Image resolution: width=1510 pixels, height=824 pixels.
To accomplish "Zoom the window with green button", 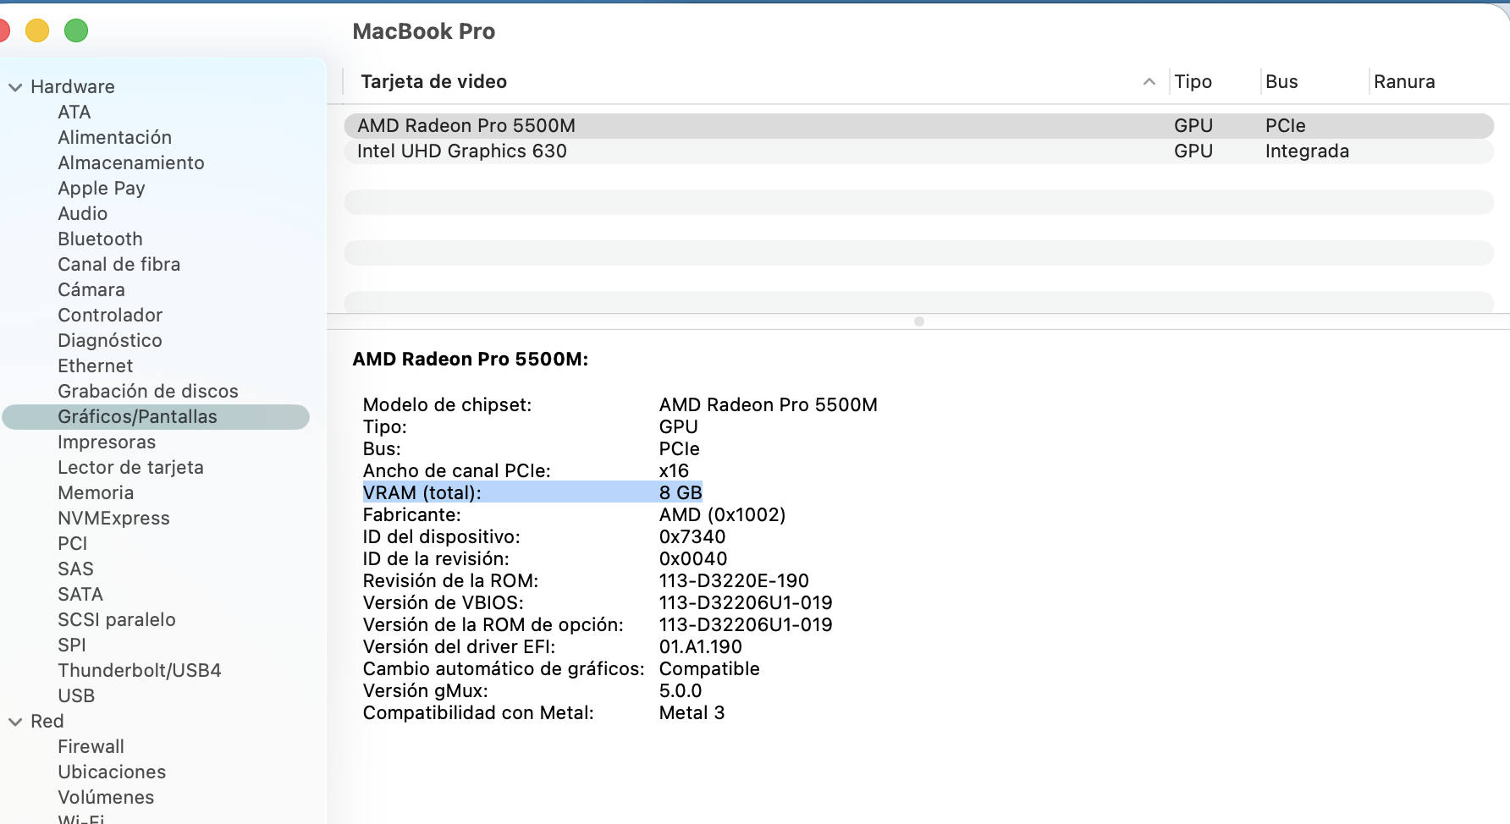I will pos(76,30).
